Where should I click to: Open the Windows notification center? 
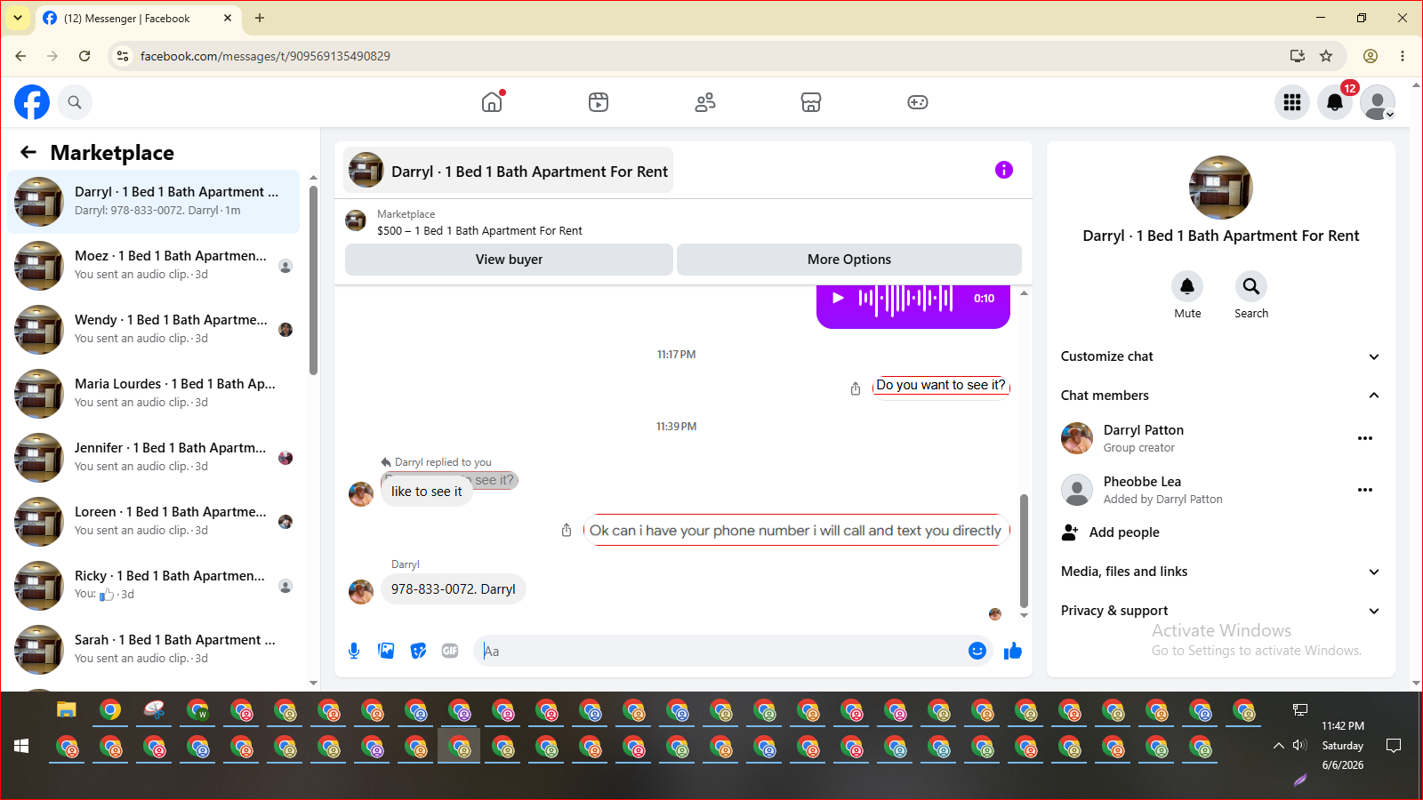click(x=1394, y=746)
